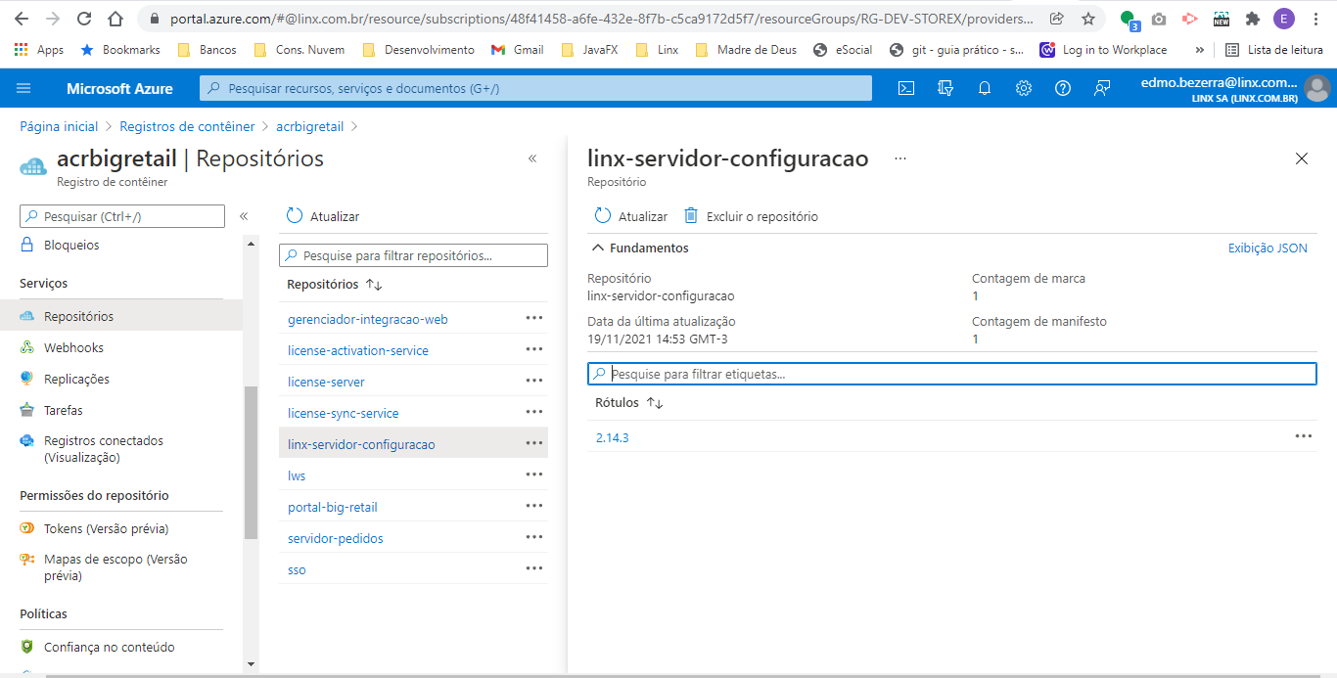1337x678 pixels.
Task: Open Azure Cloud Shell icon
Action: (906, 88)
